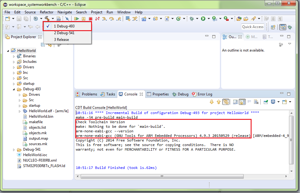Toggle the Pin Console icon
The width and height of the screenshot is (300, 193).
point(266,102)
